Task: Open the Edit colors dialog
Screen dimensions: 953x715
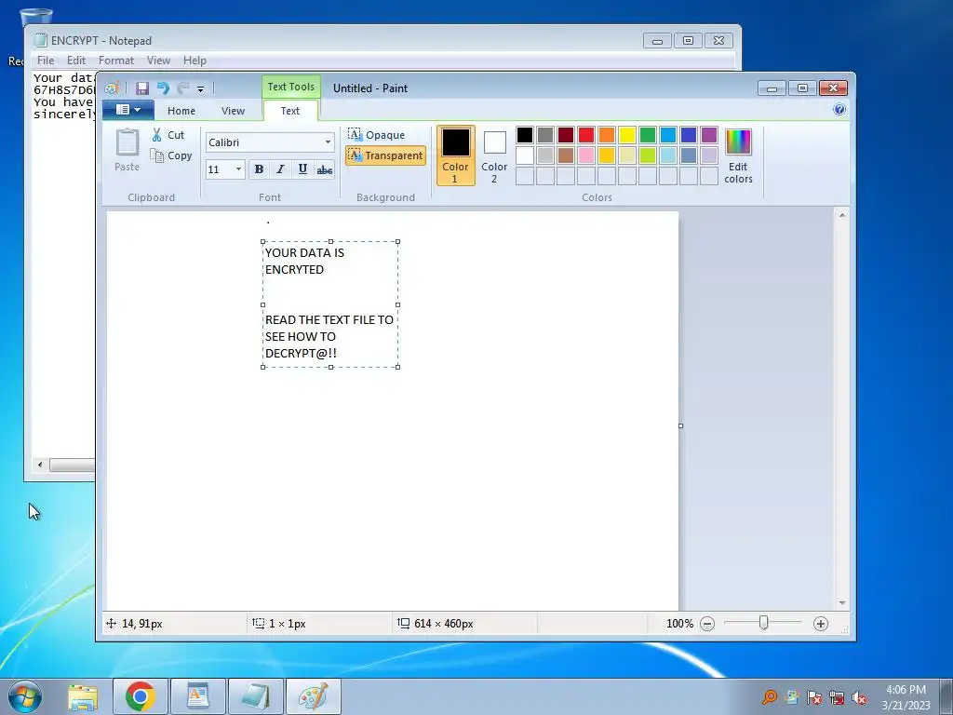Action: tap(738, 155)
